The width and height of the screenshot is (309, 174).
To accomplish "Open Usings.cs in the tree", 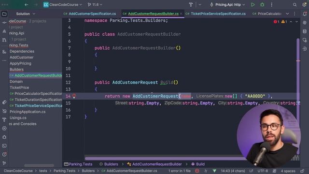I will pos(18,118).
